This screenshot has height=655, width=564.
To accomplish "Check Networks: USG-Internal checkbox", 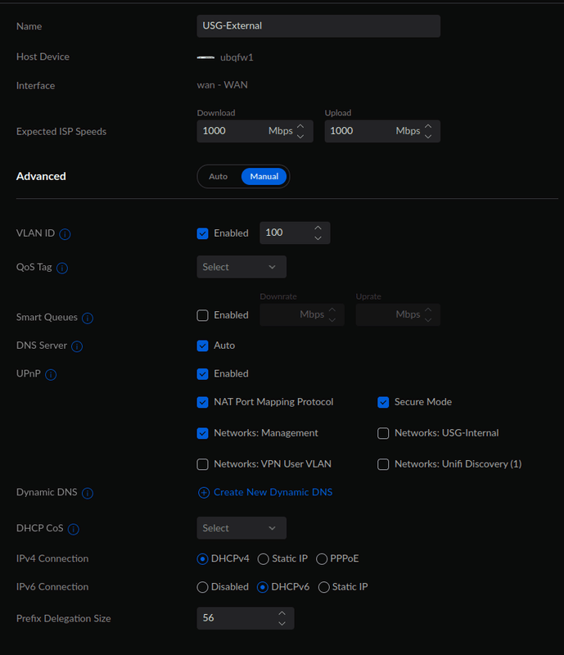I will pos(383,433).
